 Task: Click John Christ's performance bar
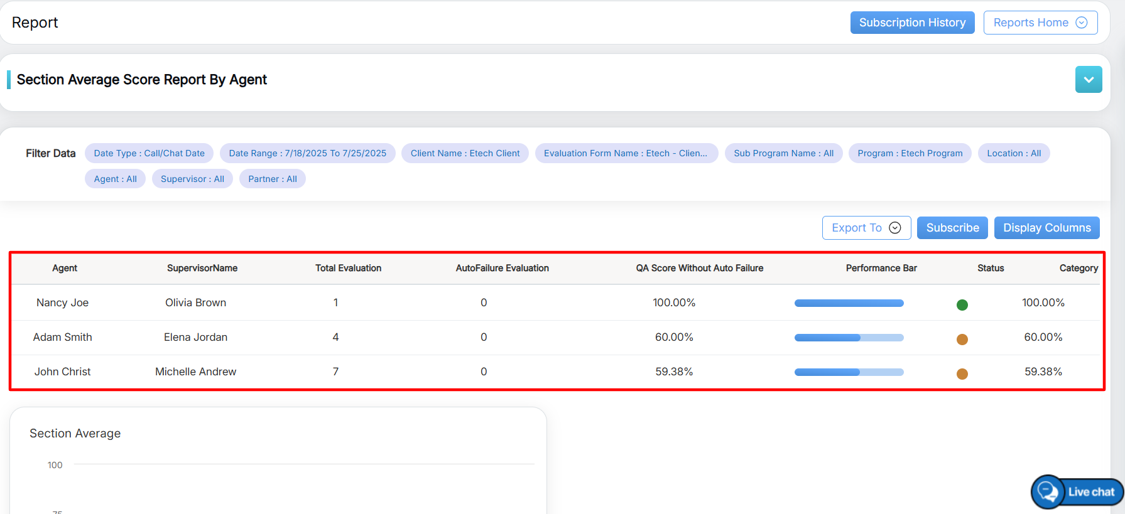click(849, 372)
